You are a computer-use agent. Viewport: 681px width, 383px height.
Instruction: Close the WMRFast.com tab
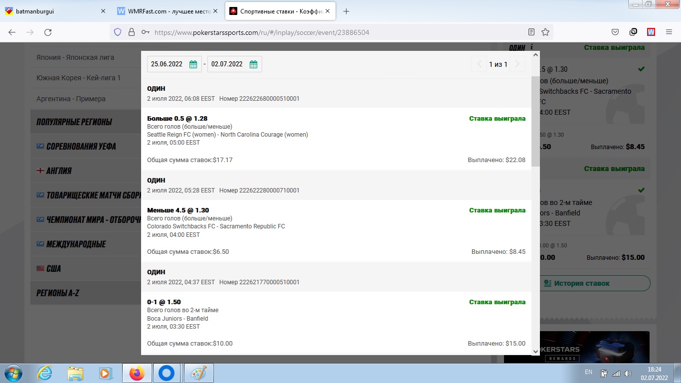pyautogui.click(x=216, y=11)
